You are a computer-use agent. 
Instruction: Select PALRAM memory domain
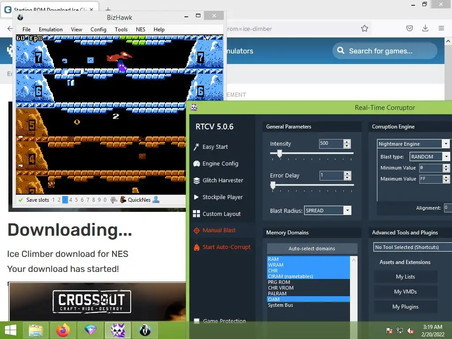pos(309,294)
